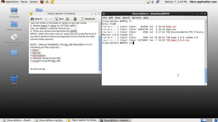Image resolution: width=218 pixels, height=122 pixels.
Task: Click the Tomboy note window title icon
Action: [31, 14]
